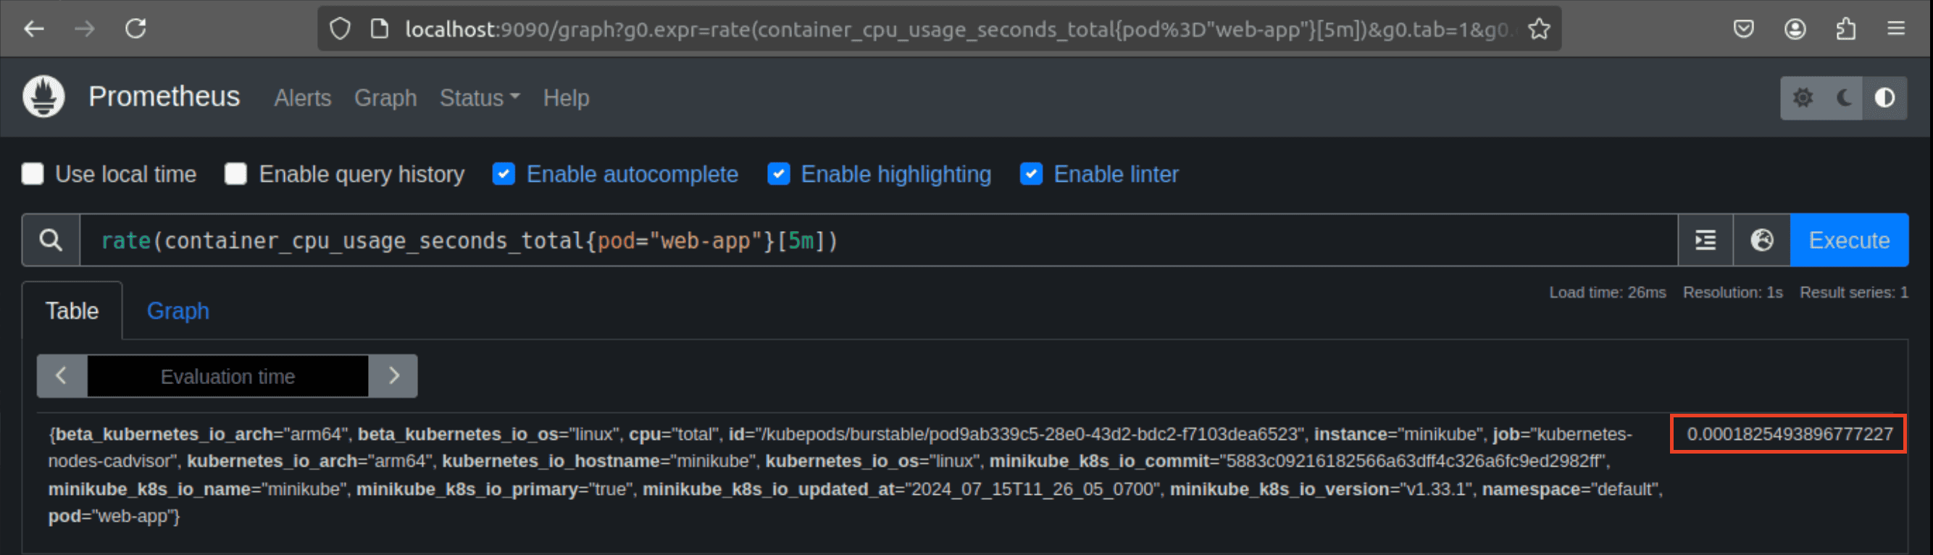Image resolution: width=1933 pixels, height=555 pixels.
Task: Reload the current page
Action: click(135, 28)
